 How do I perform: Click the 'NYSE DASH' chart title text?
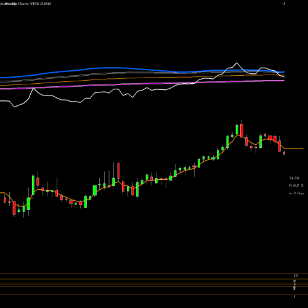point(40,4)
